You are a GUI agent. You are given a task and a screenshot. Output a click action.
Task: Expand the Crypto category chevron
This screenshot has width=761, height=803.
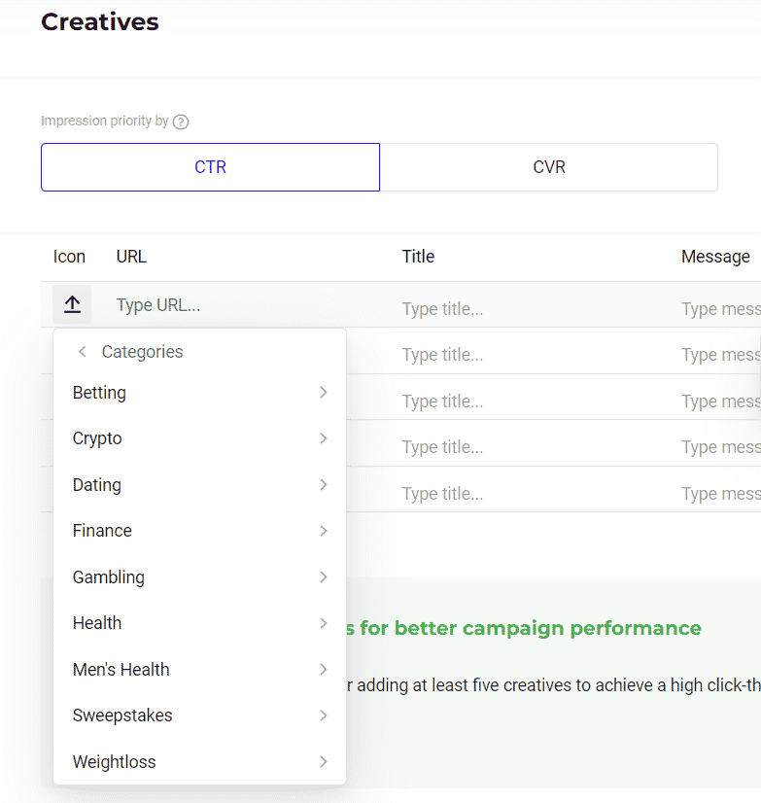323,438
